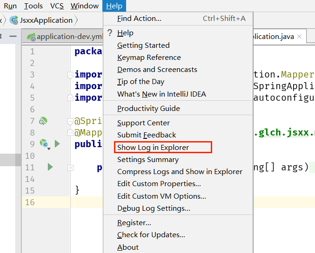Expand folded method at line 11
Viewport: 315px width, 253px height.
click(70, 168)
